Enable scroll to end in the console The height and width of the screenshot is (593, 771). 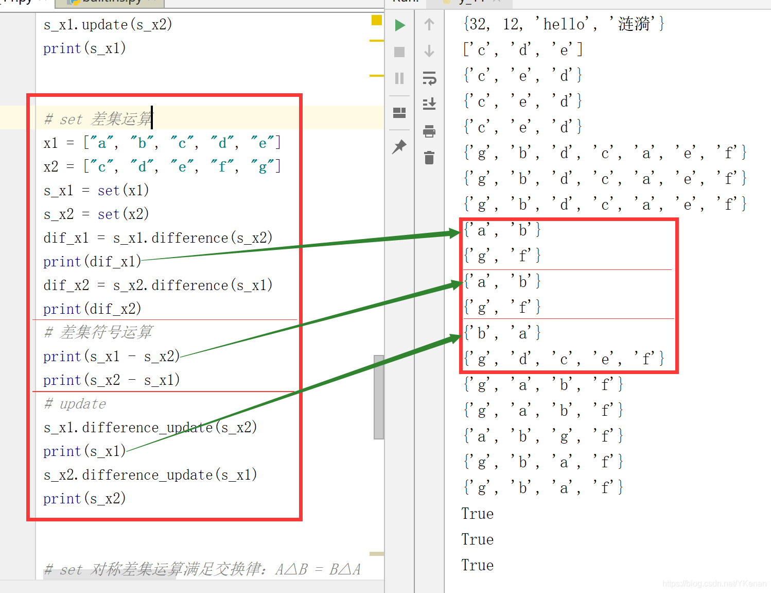pos(430,104)
